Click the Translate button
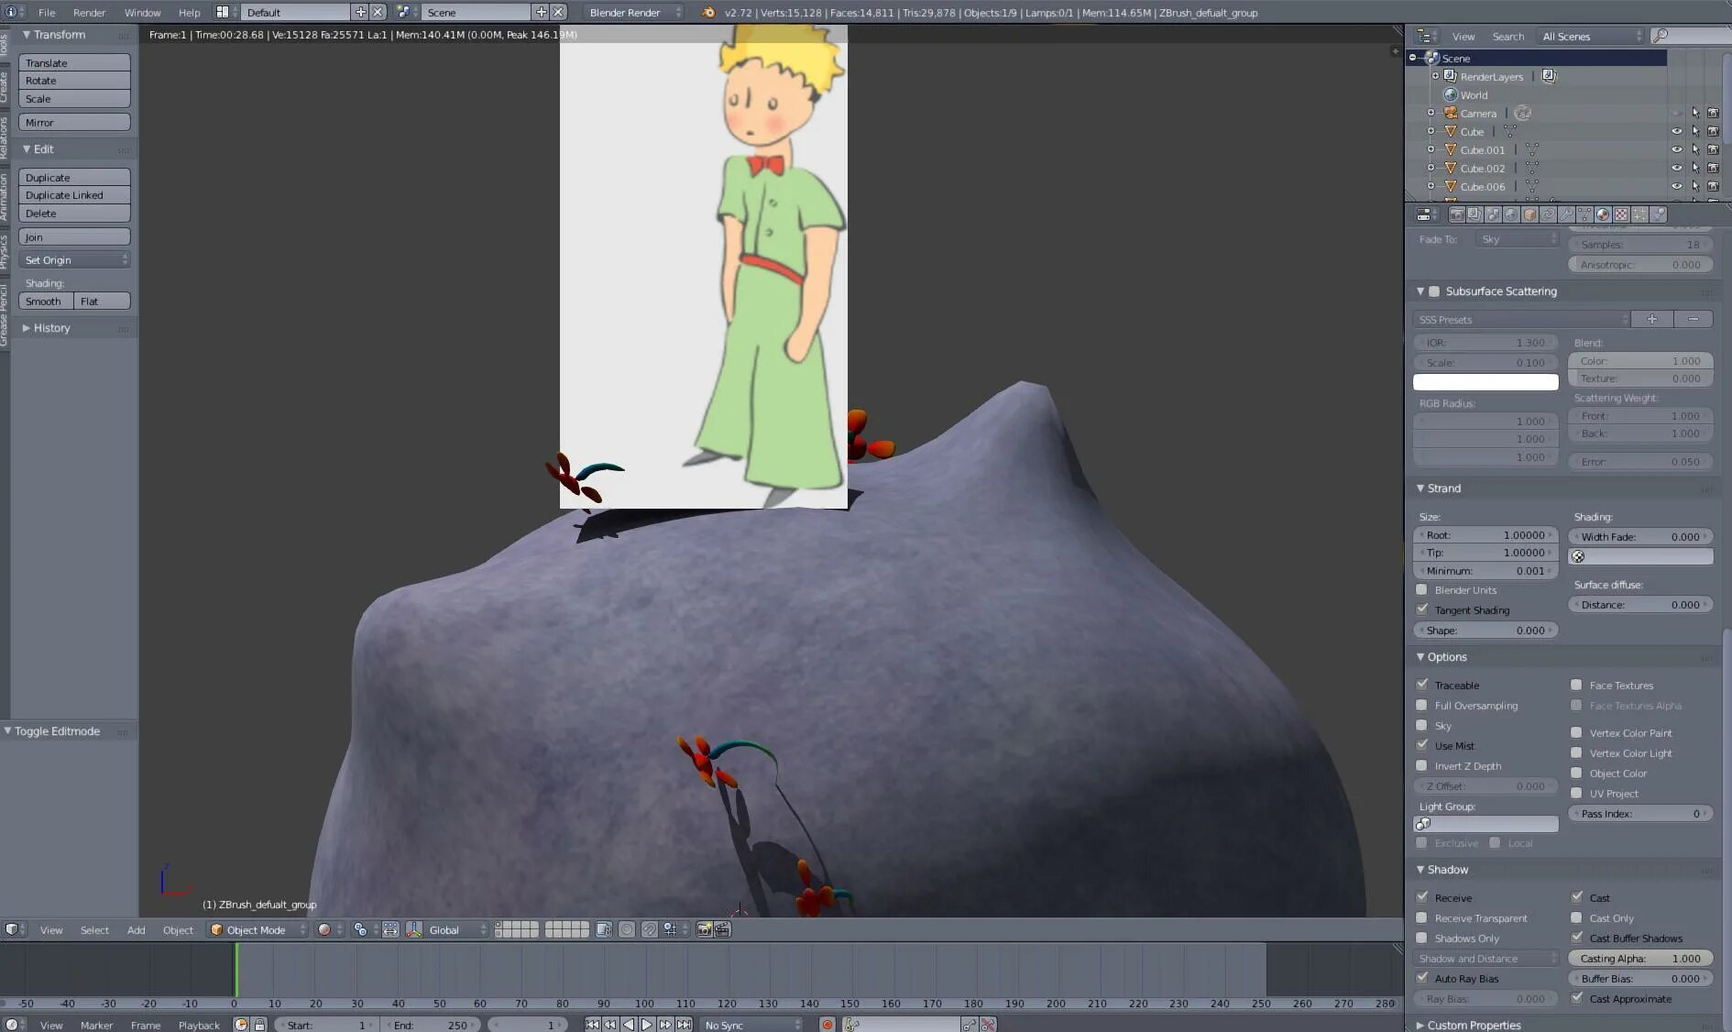 [74, 63]
